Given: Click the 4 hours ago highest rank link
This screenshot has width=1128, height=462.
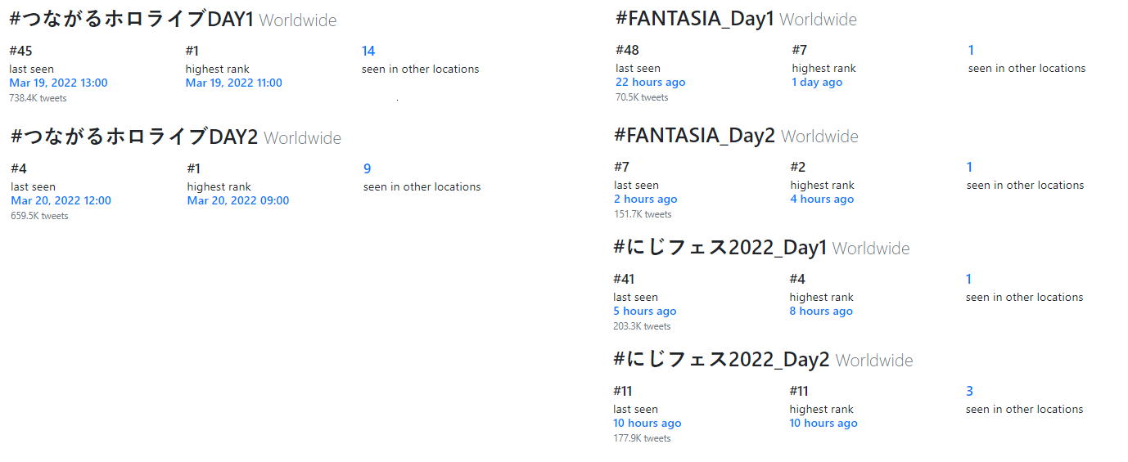Looking at the screenshot, I should click(822, 199).
